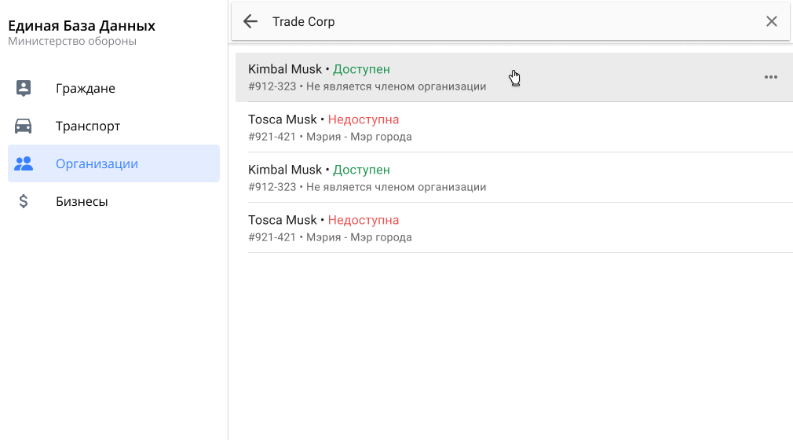Open the first Tosca Musk entry
Image resolution: width=793 pixels, height=440 pixels.
[x=282, y=119]
